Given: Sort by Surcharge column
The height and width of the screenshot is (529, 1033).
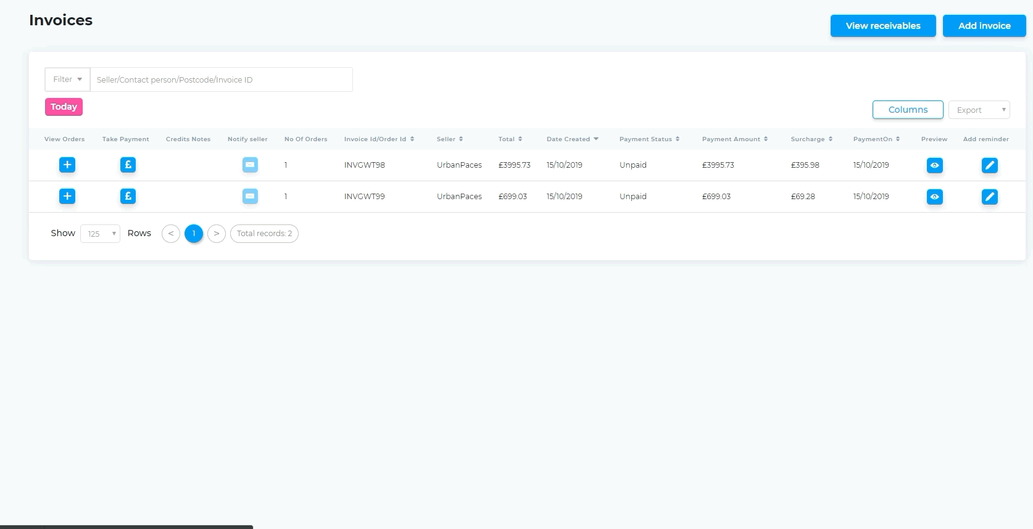Looking at the screenshot, I should coord(811,139).
